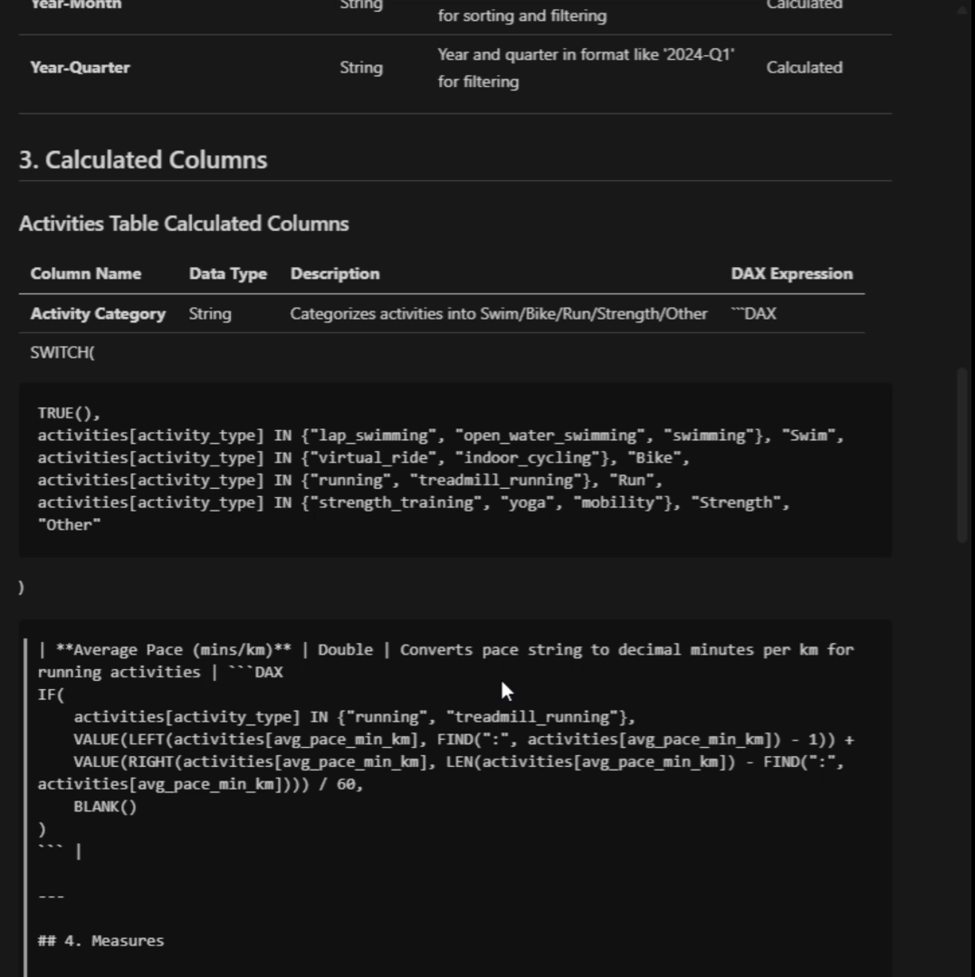Click the '## 4. Measures' text
The width and height of the screenshot is (975, 977).
100,942
